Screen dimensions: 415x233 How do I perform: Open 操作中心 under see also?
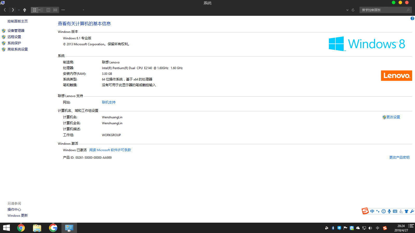(x=14, y=209)
